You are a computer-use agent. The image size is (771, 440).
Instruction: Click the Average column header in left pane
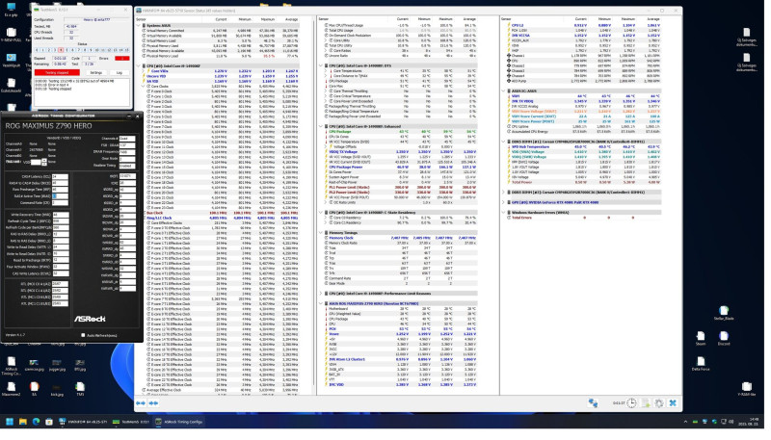click(x=291, y=19)
